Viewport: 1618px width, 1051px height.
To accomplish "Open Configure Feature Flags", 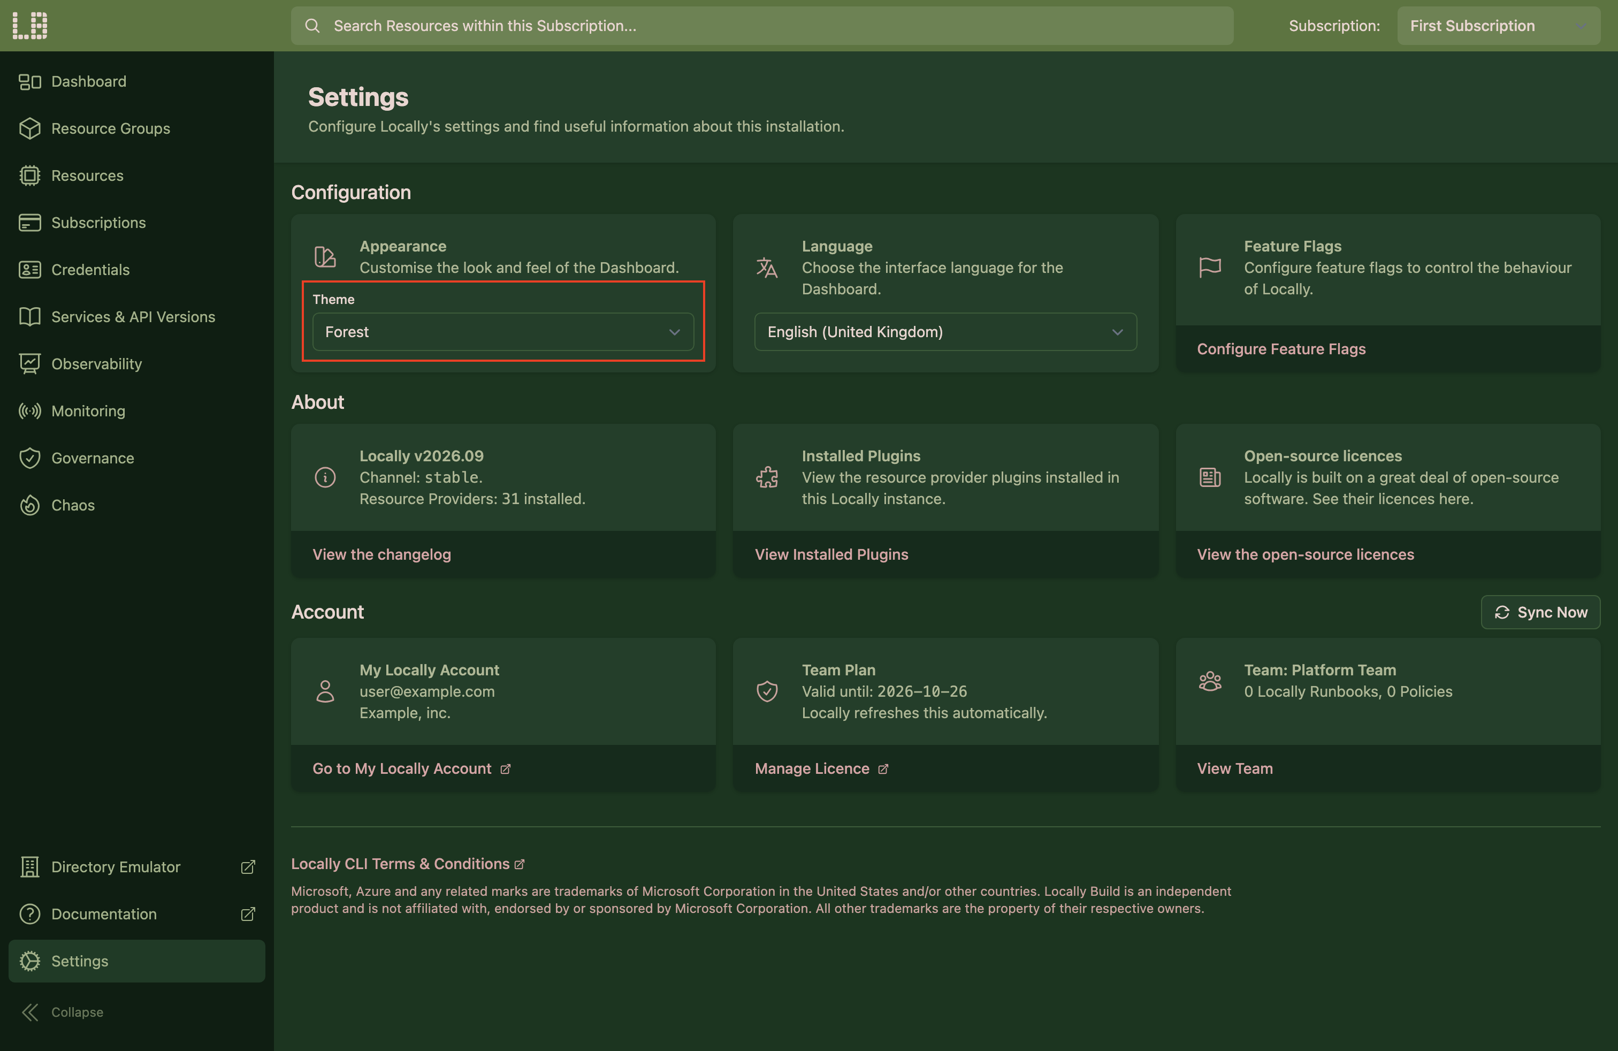I will (1281, 349).
